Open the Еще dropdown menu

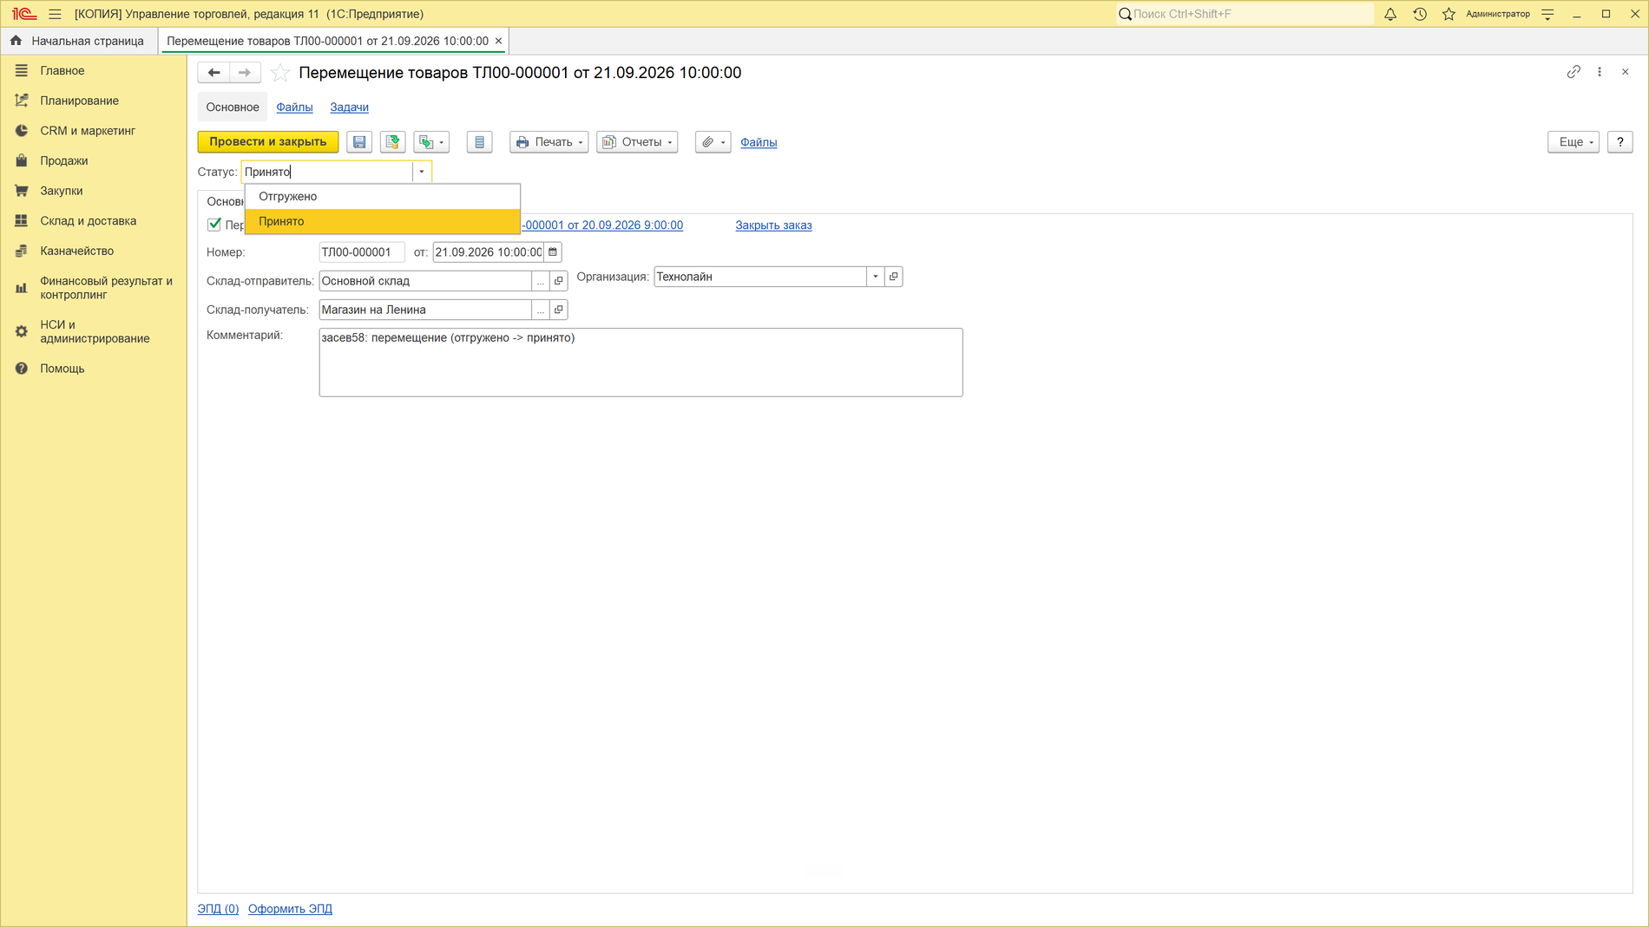1573,142
